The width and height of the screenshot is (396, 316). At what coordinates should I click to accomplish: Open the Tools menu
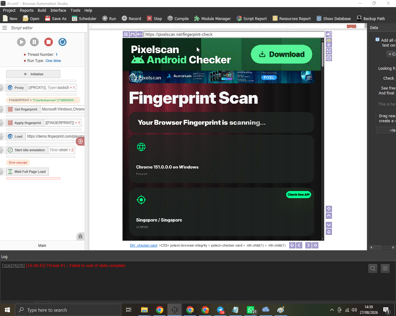pos(75,10)
